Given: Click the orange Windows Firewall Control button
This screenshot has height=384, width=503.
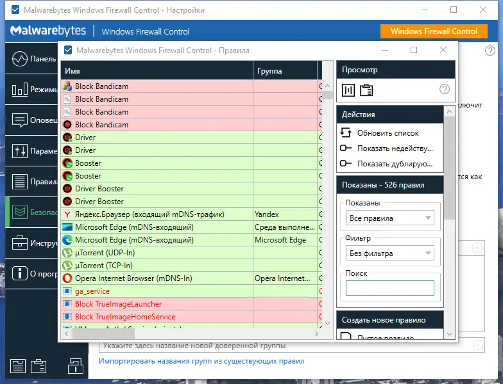Looking at the screenshot, I should pos(434,31).
